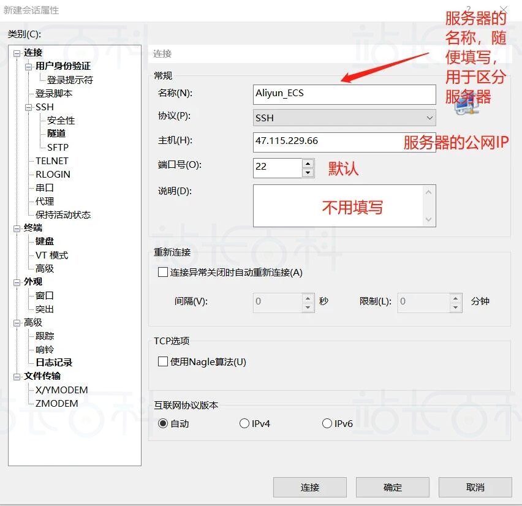Click the help question mark in title bar
This screenshot has width=522, height=506.
(469, 9)
